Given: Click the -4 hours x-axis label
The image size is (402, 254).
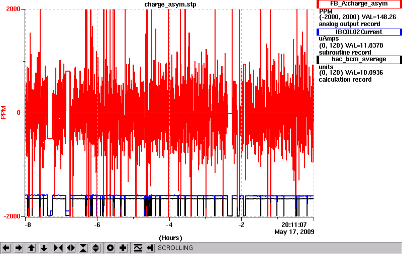Looking at the screenshot, I should 169,224.
